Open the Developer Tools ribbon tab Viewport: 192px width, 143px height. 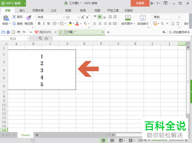coord(113,10)
